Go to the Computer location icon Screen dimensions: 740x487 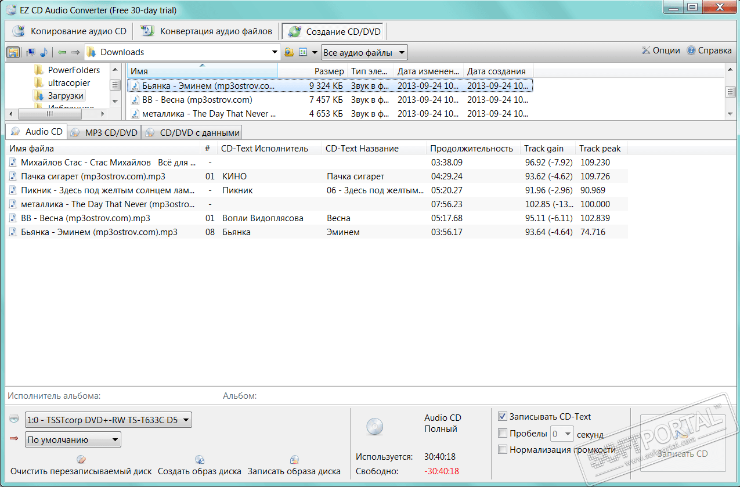31,52
